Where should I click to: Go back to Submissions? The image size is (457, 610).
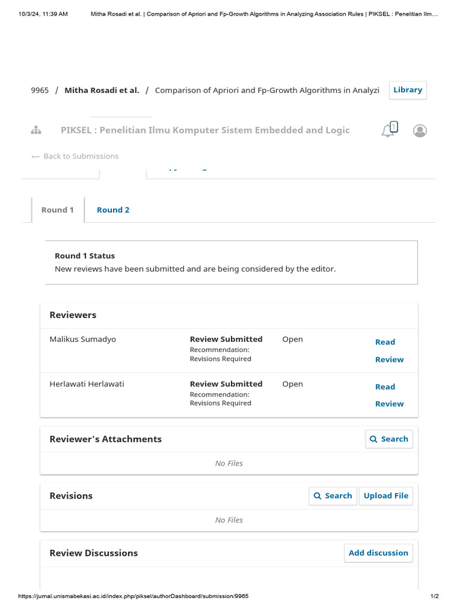(x=75, y=156)
